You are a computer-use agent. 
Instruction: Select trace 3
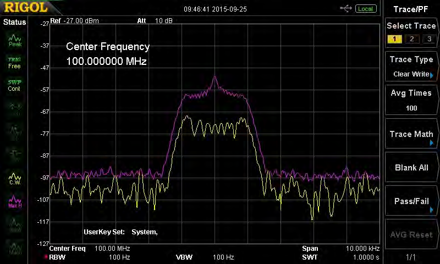pos(429,39)
